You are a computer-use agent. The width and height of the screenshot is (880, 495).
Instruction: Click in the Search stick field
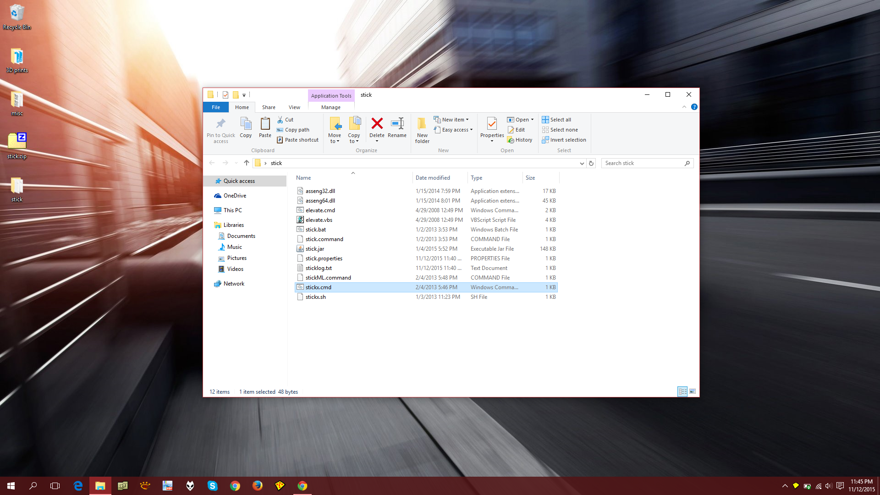click(x=647, y=163)
